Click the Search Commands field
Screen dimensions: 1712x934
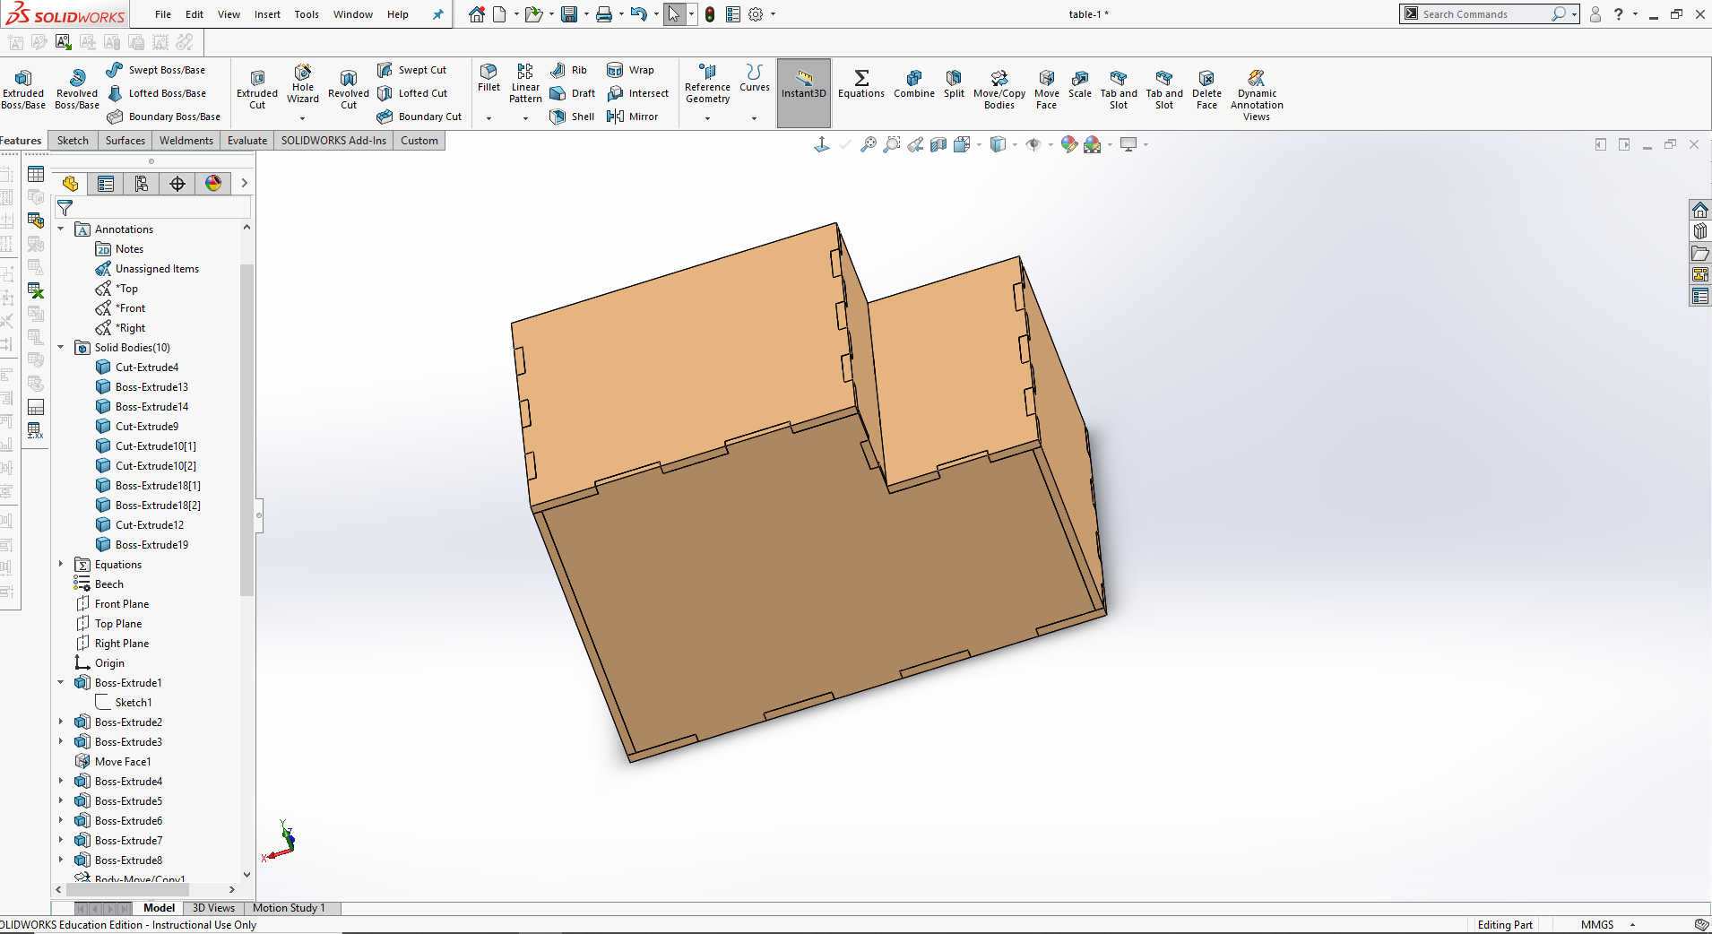1484,14
